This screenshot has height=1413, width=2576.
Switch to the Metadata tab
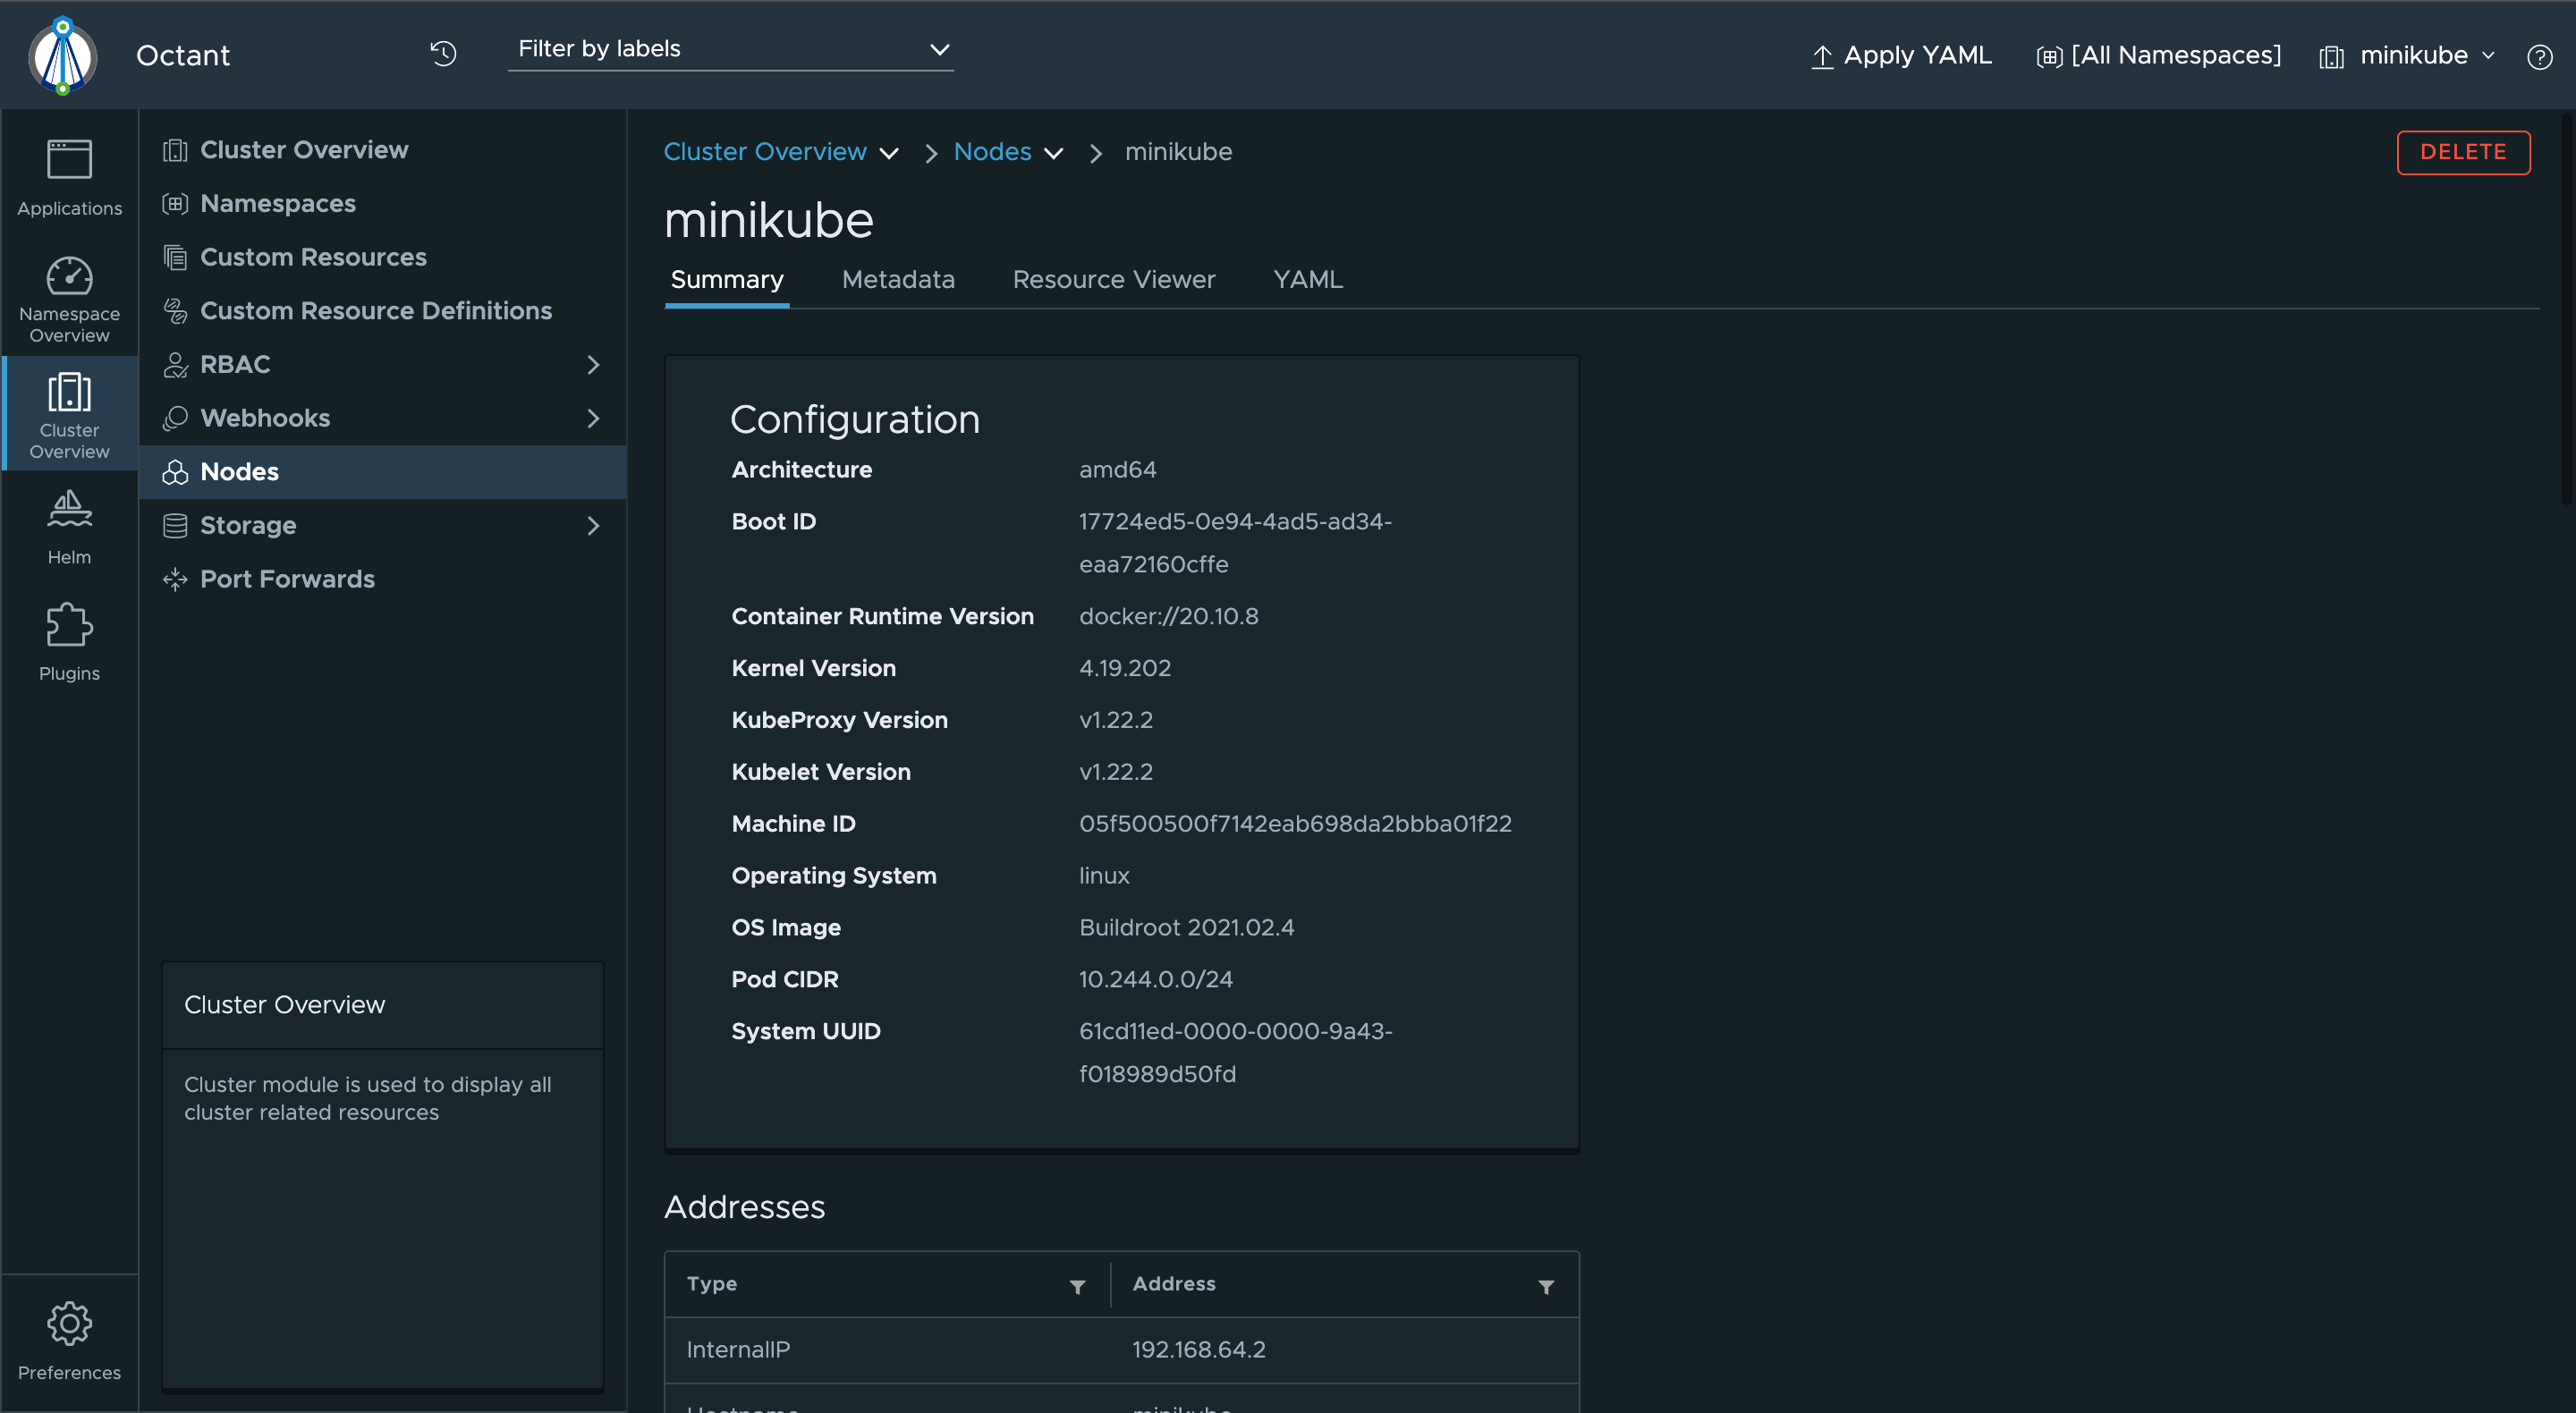coord(898,280)
